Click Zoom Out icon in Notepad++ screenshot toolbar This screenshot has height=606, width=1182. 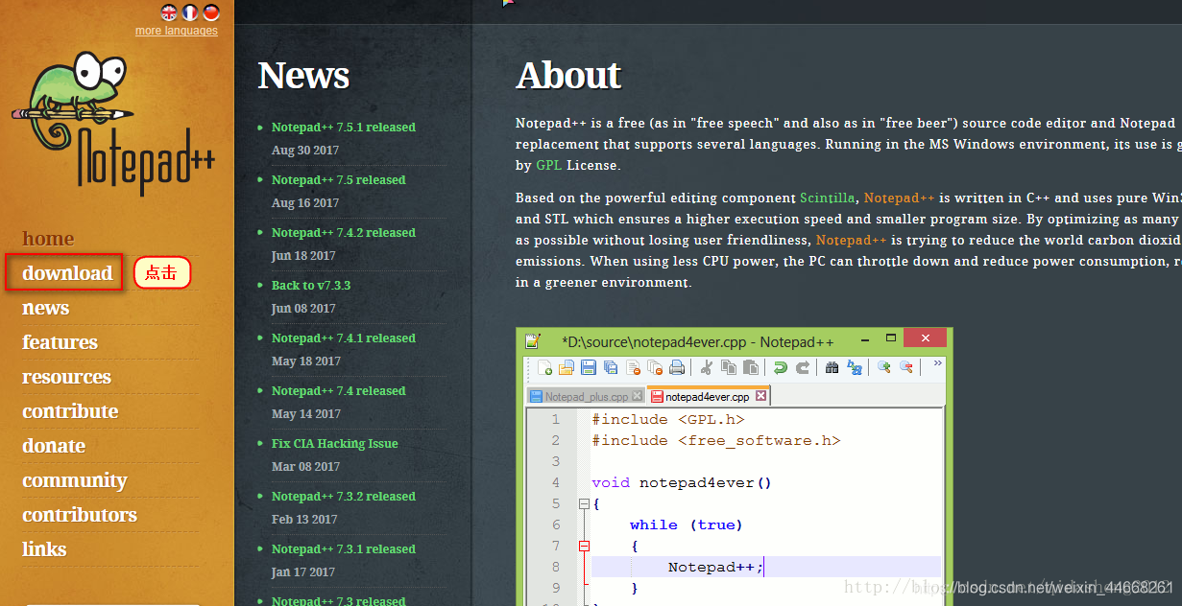[906, 367]
